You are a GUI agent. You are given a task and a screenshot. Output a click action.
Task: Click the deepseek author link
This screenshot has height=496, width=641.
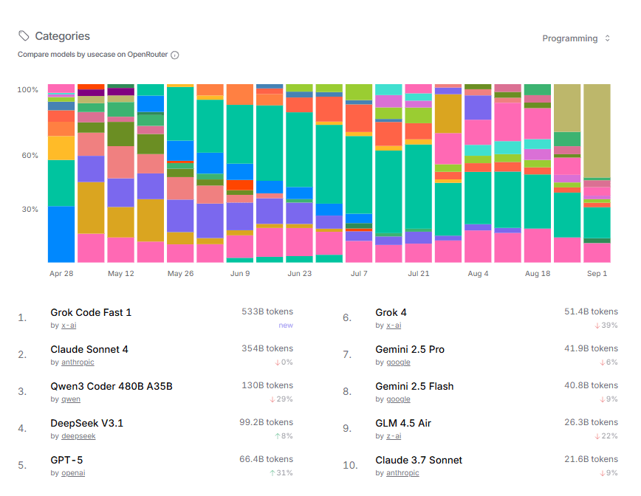point(78,436)
